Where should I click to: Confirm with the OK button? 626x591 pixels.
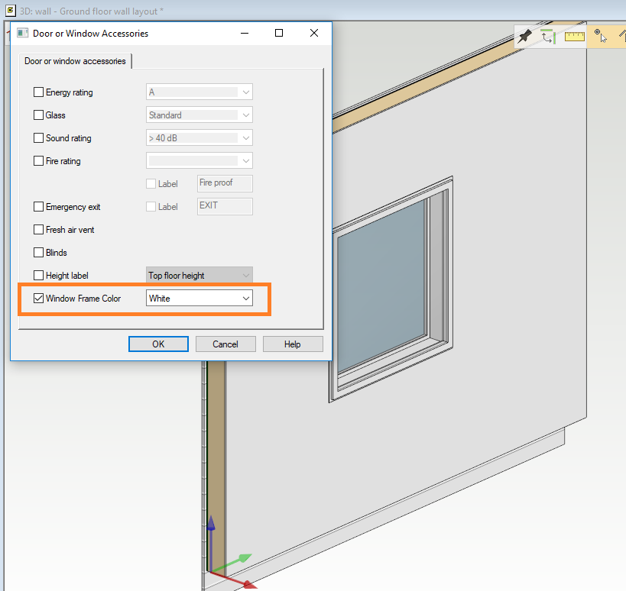[158, 344]
